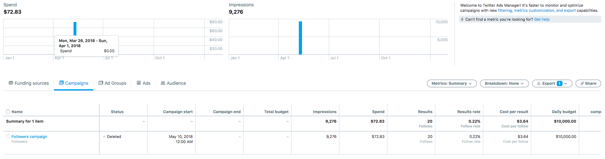The image size is (605, 159).
Task: Check the Followers campaign row checkbox
Action: (x=8, y=136)
